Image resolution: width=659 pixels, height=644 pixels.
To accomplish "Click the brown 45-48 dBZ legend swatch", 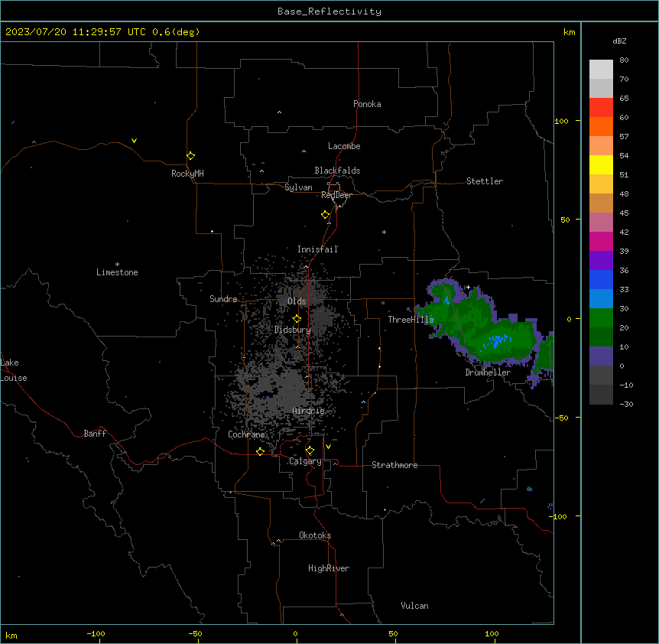I will point(601,203).
